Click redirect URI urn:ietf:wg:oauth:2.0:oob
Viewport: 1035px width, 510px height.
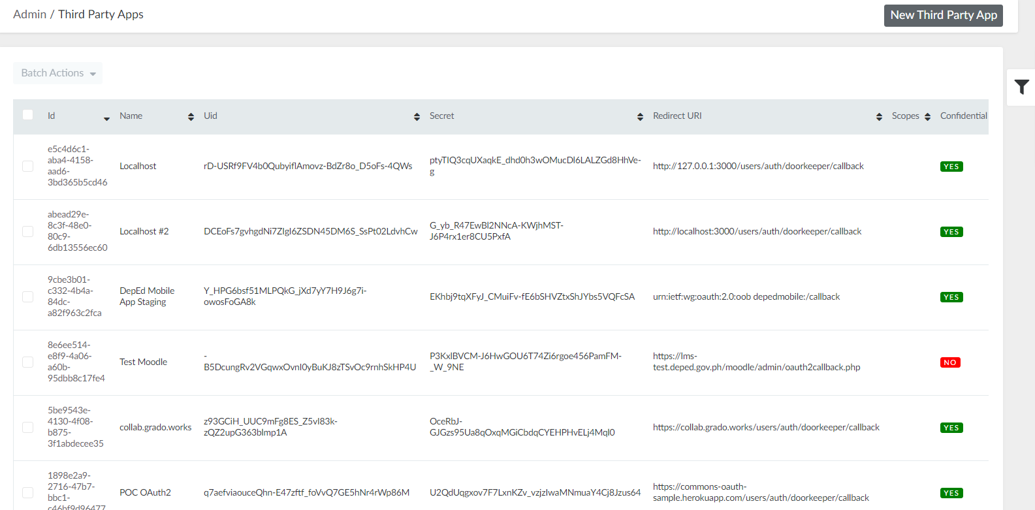[x=746, y=296]
